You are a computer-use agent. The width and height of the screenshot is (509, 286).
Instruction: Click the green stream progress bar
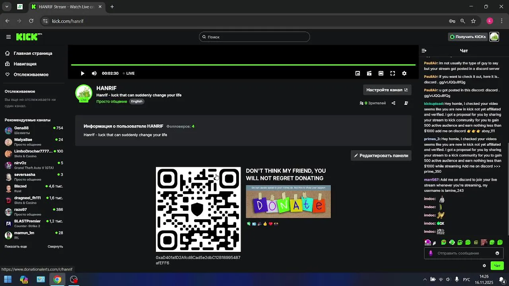(243, 65)
